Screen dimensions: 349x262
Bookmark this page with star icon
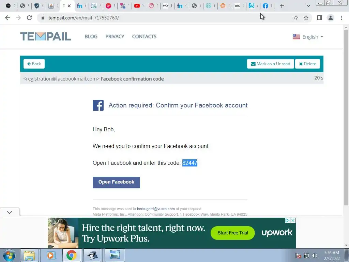tap(306, 18)
